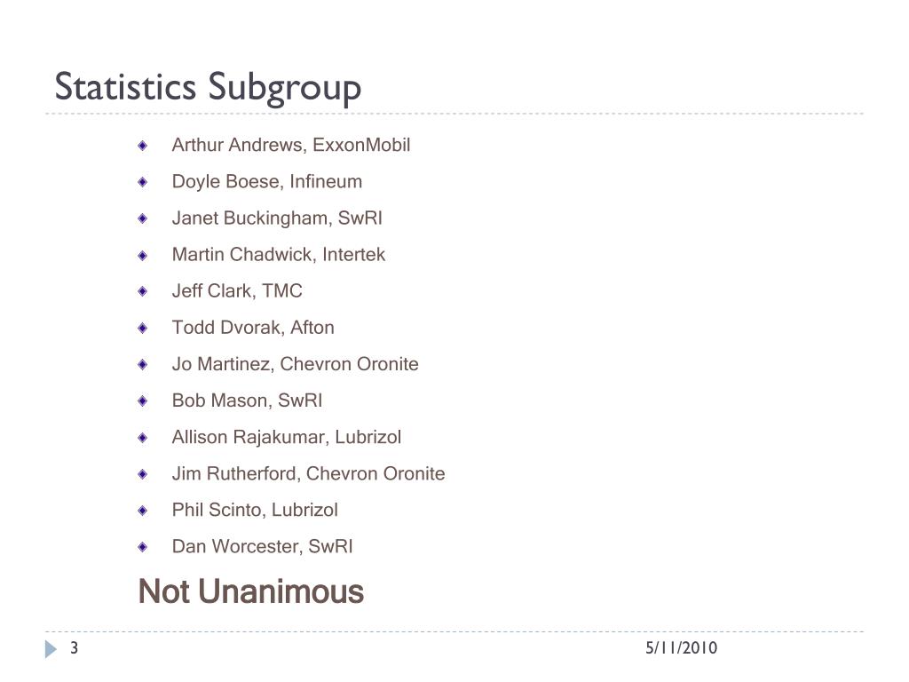The width and height of the screenshot is (909, 682).
Task: Click diamond bullet beside Dan Worcester
Action: pyautogui.click(x=143, y=547)
